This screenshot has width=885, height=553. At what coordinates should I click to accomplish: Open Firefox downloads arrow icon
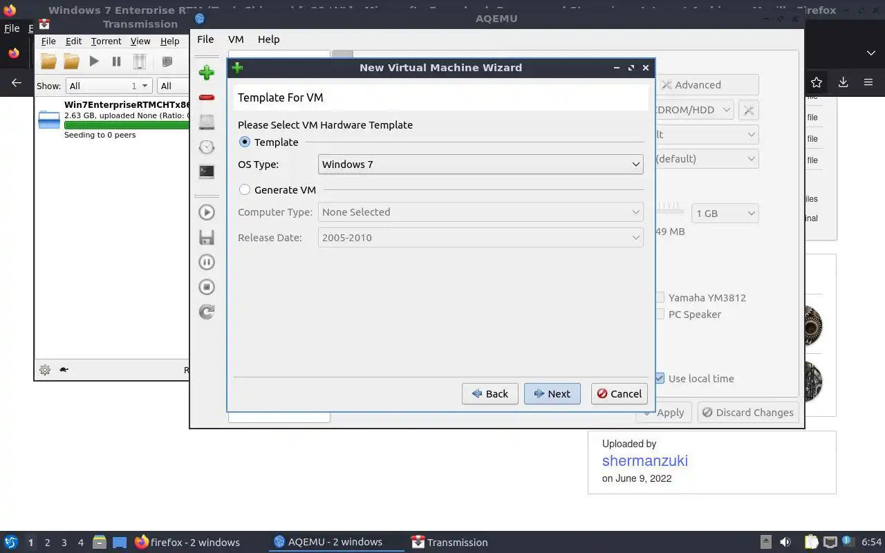pos(843,82)
